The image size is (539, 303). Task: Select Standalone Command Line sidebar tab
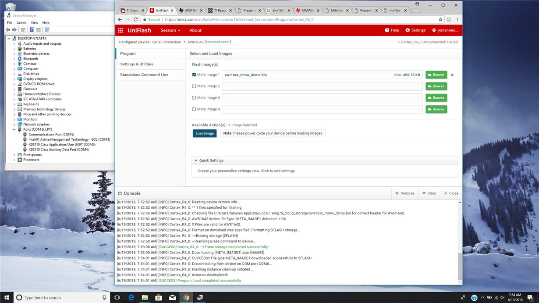tap(150, 75)
